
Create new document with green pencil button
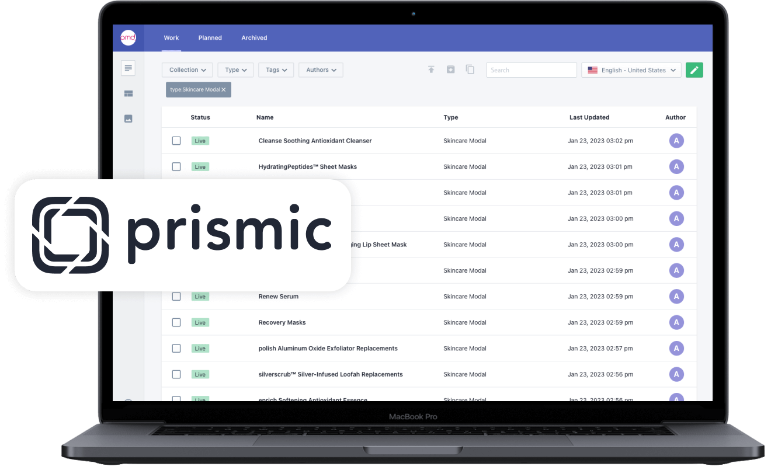tap(694, 70)
